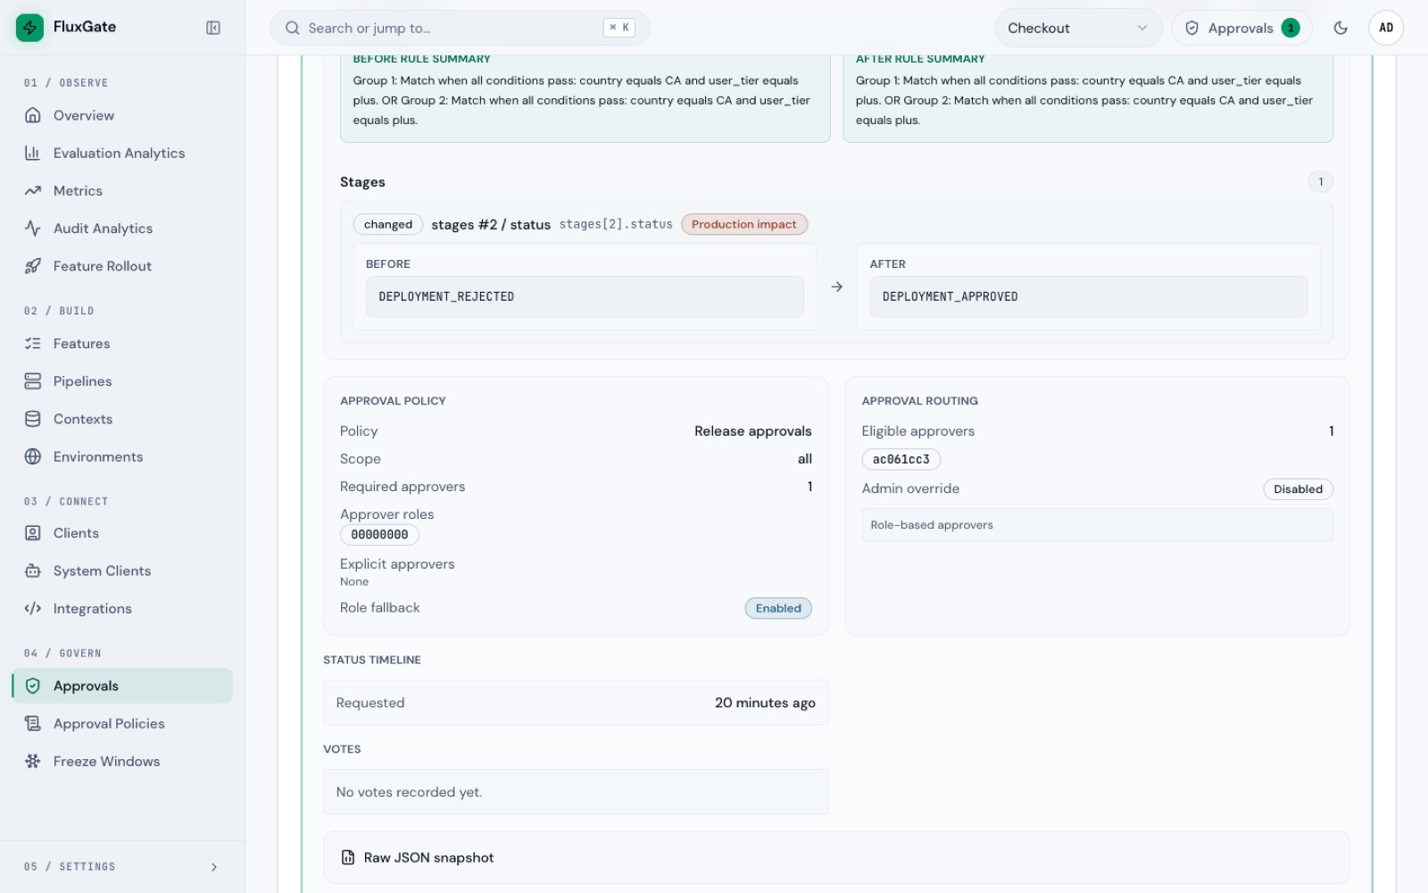The image size is (1428, 893).
Task: Collapse the sidebar panel icon
Action: 213,28
